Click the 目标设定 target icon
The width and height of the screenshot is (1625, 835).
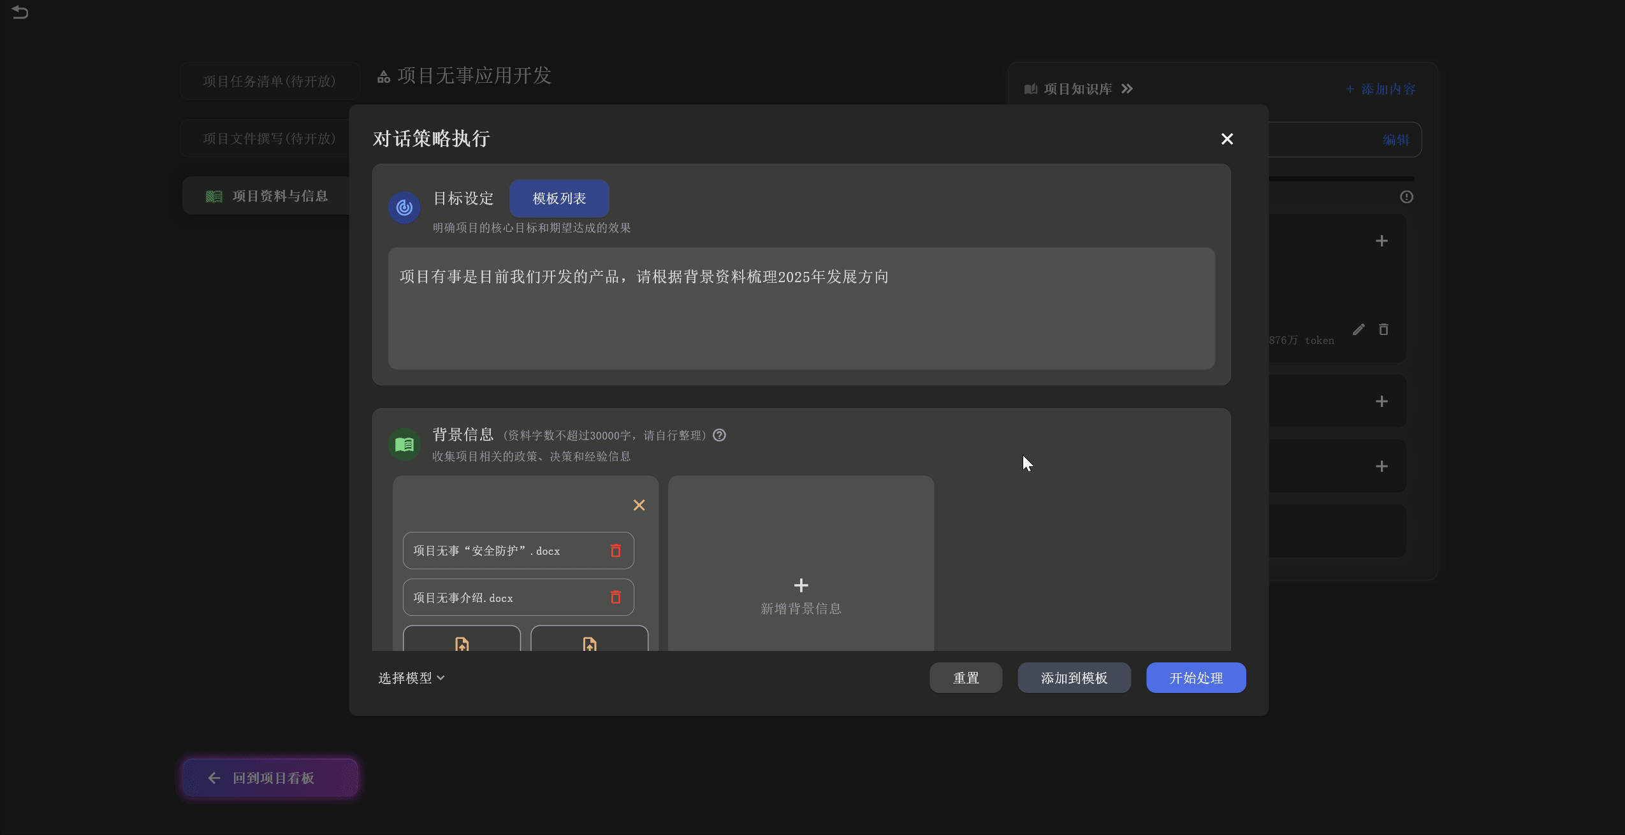click(x=404, y=208)
